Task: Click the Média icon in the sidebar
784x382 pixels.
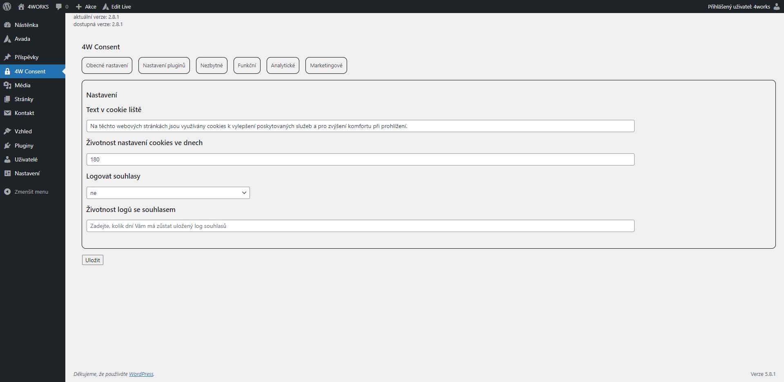Action: [x=7, y=85]
